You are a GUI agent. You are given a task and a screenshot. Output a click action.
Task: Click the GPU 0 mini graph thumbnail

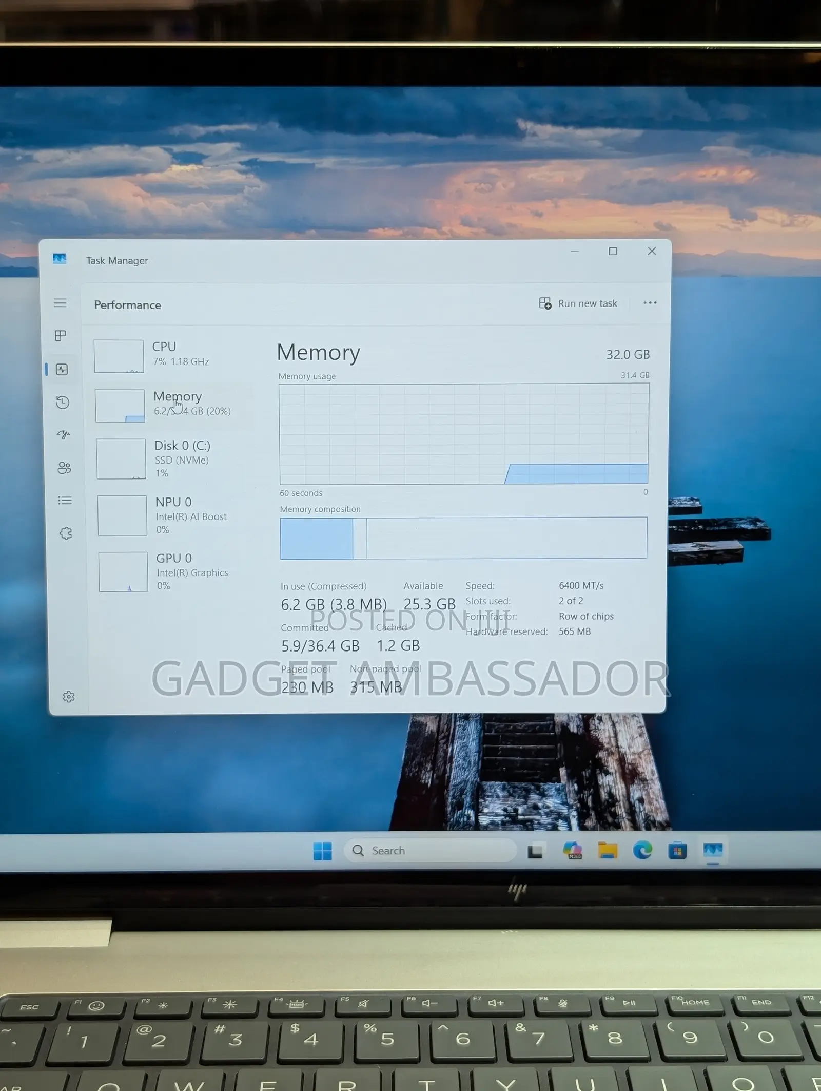(x=123, y=571)
